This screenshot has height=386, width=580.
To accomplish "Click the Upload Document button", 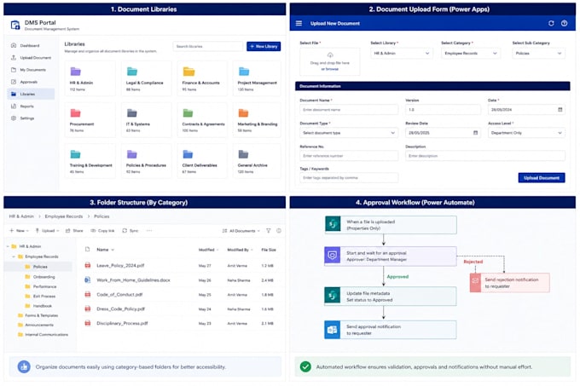I will 542,178.
